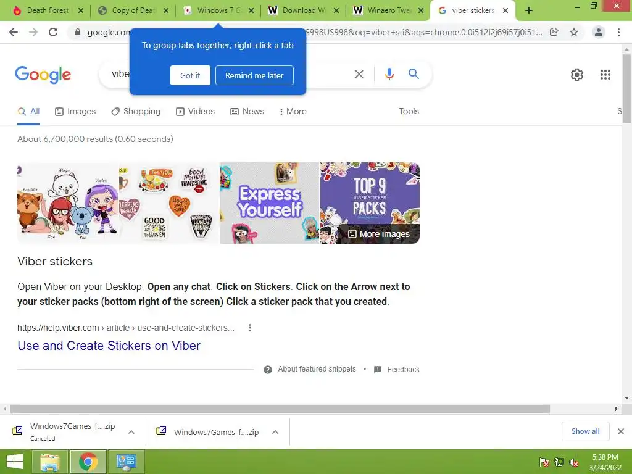
Task: Click Chrome icon in taskbar
Action: pyautogui.click(x=88, y=462)
